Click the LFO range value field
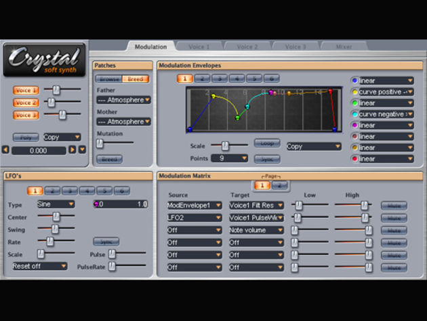427x321 pixels. 121,204
